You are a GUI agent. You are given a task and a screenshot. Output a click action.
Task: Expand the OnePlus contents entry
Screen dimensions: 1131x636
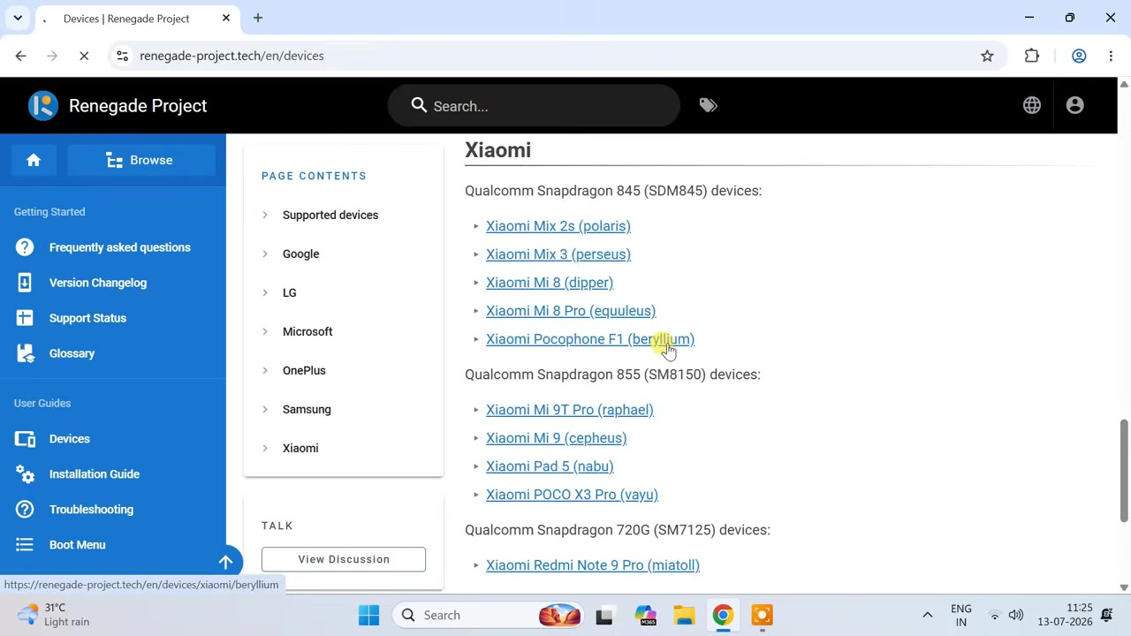tap(265, 370)
